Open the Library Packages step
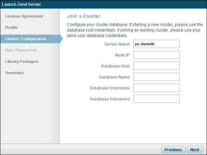207x155 pixels. point(22,61)
